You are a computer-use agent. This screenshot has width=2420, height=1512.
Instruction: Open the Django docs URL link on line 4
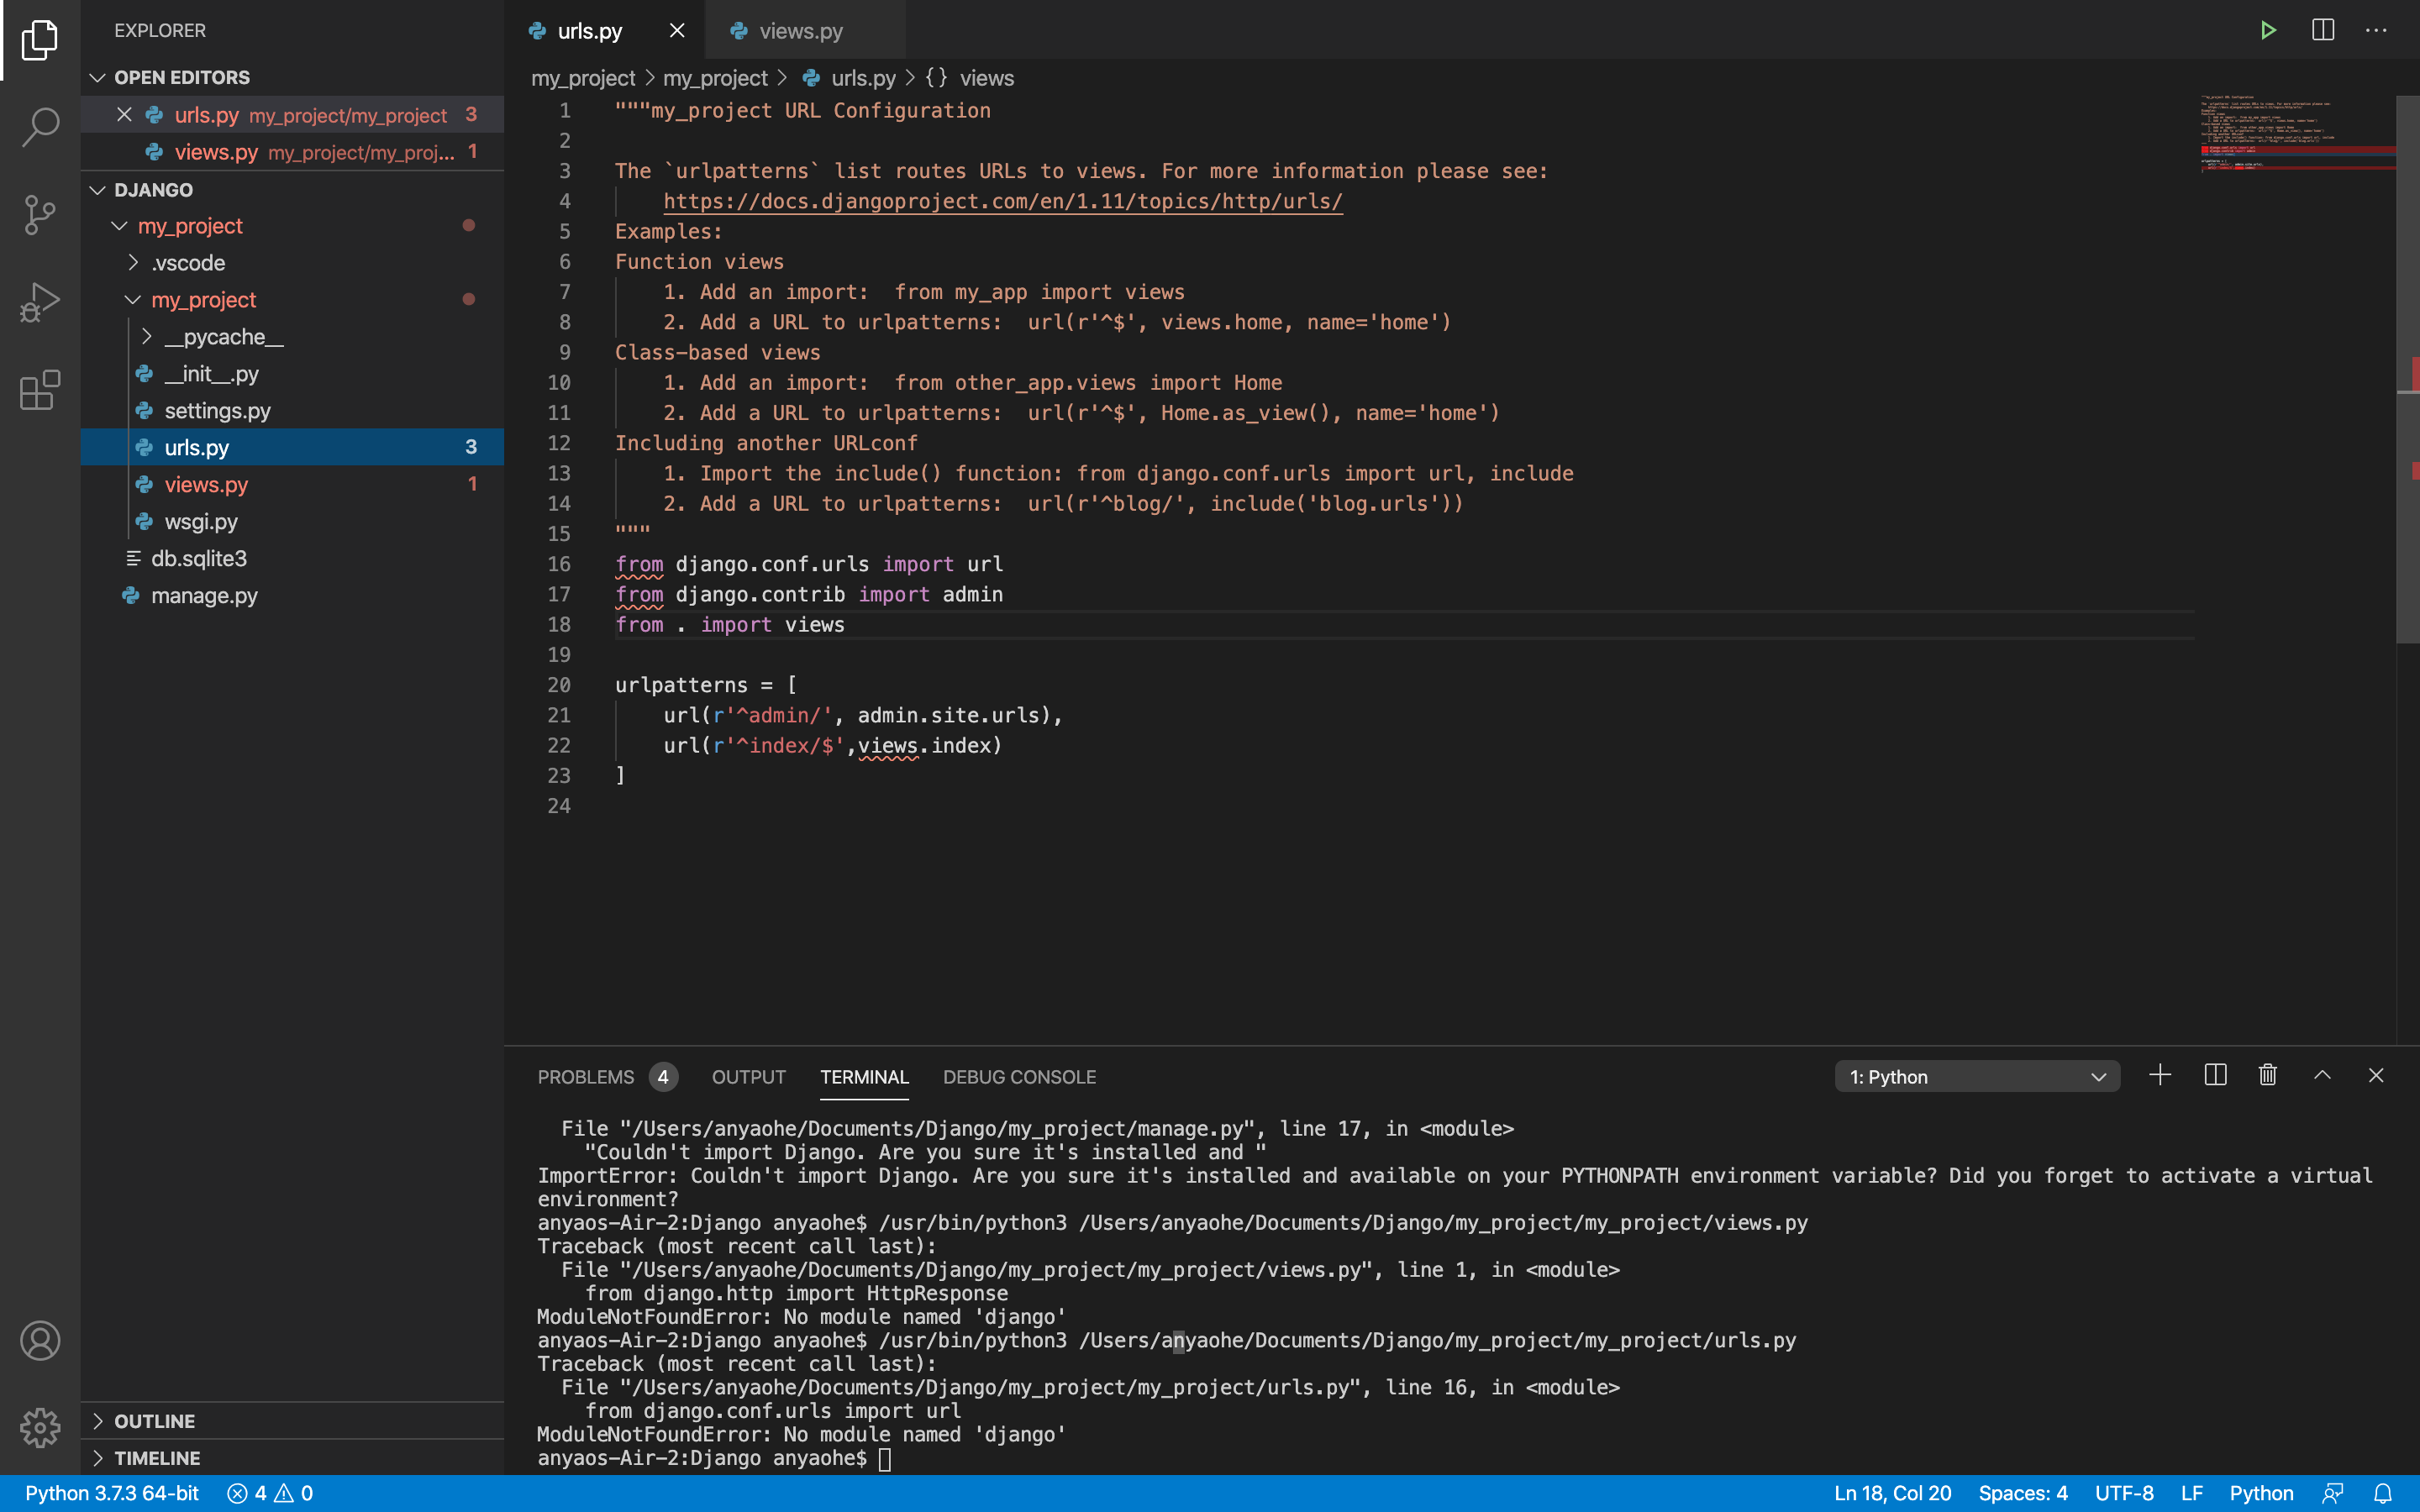pos(1003,201)
